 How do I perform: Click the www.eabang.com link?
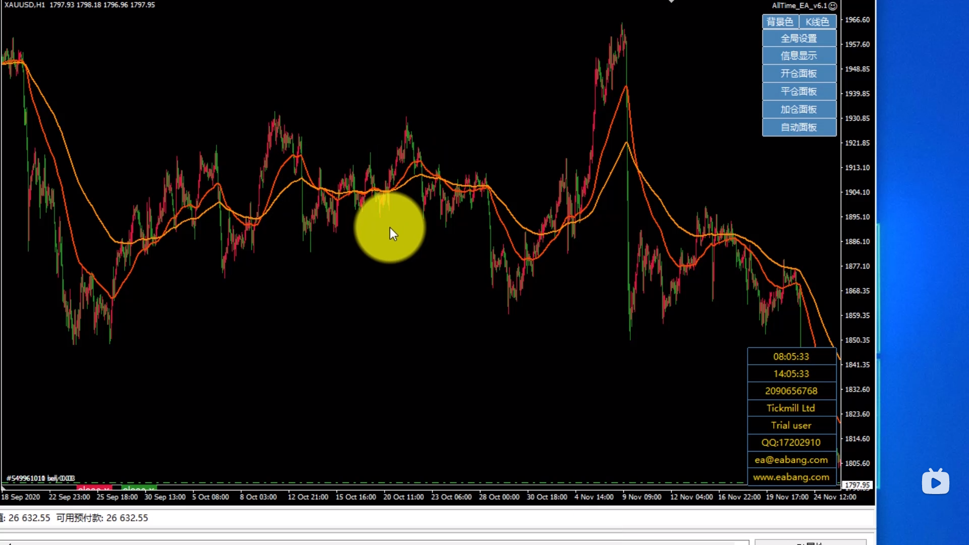point(791,477)
